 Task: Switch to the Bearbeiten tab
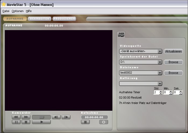tap(40, 19)
